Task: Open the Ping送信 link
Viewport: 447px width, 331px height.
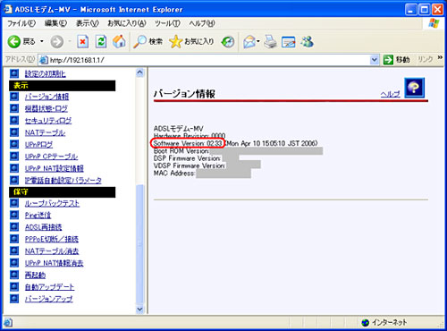Action: [38, 215]
